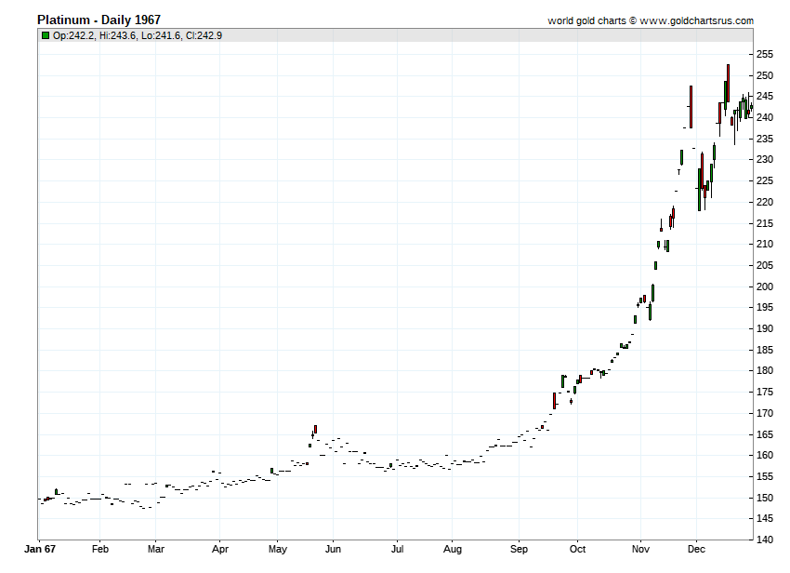Screen dimensions: 790x573
Task: Click the 215 price axis label
Action: (764, 223)
